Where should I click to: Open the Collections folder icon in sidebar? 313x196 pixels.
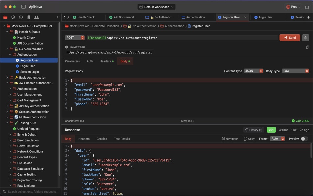[5, 17]
